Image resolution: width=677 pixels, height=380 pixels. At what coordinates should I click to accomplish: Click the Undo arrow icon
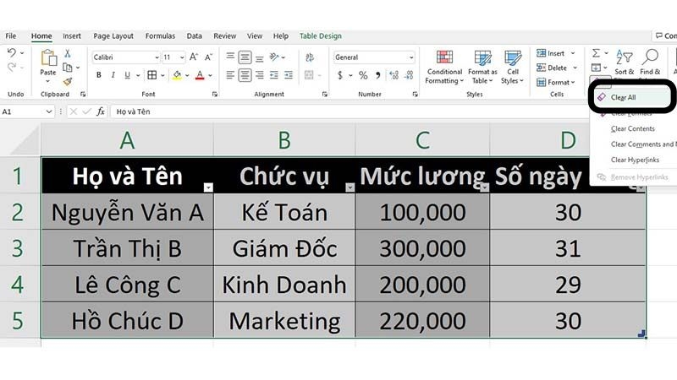pos(12,52)
